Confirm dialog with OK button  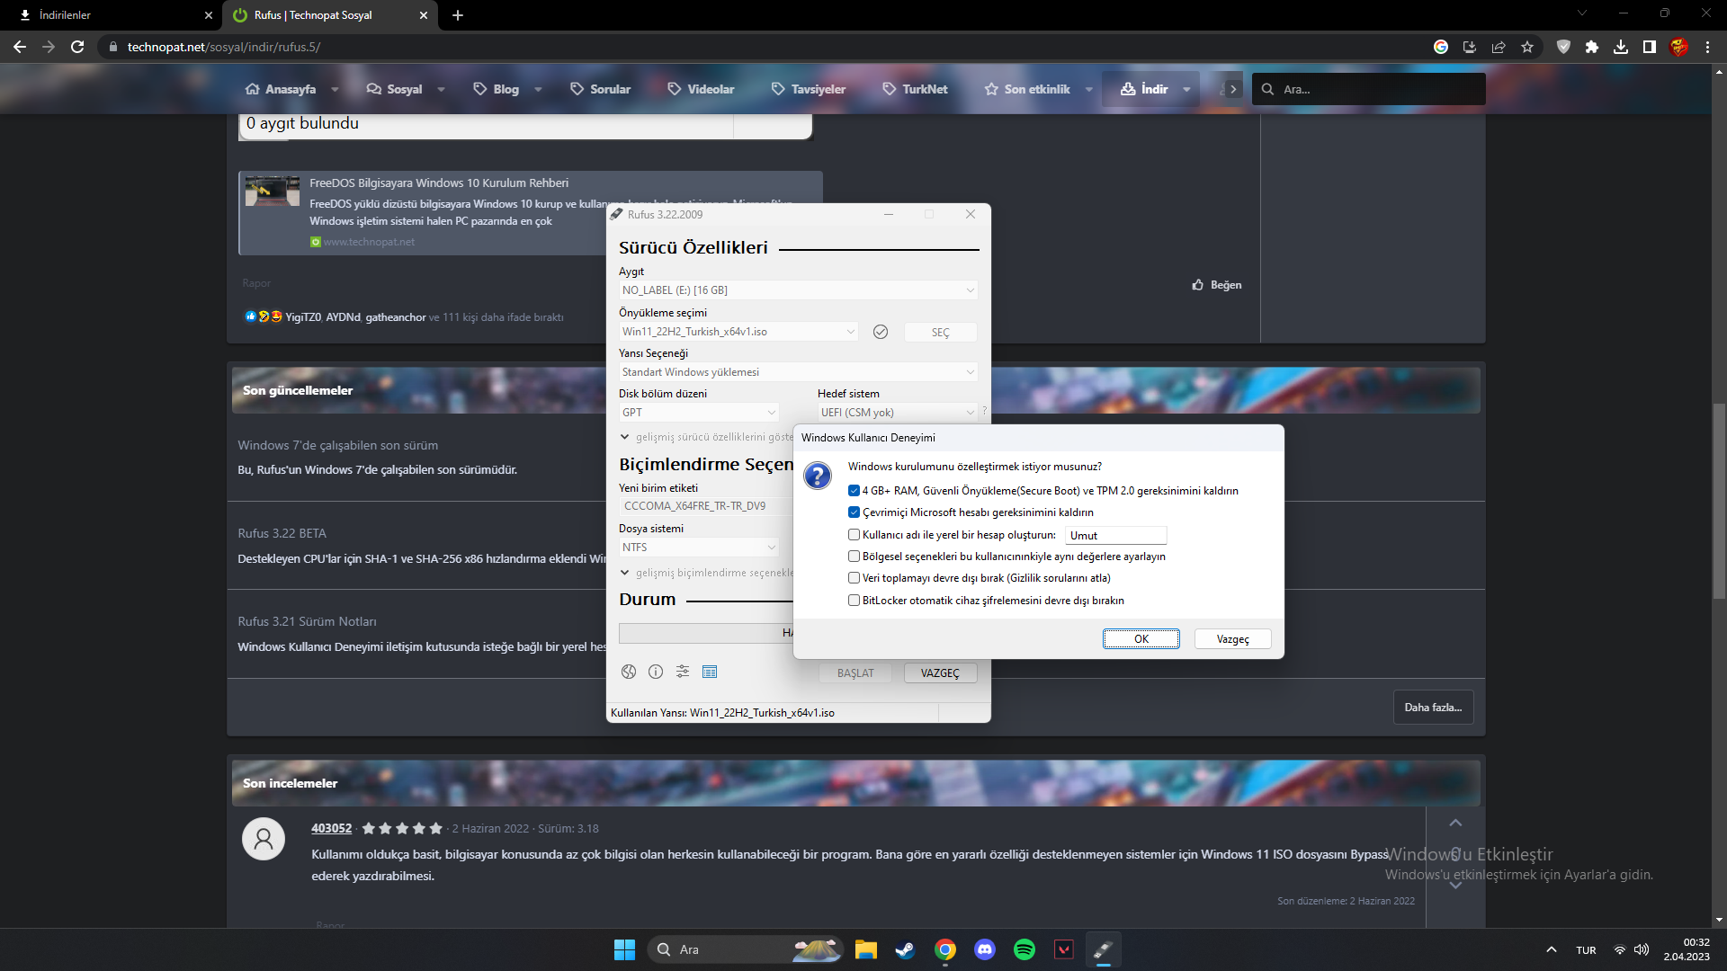point(1141,639)
